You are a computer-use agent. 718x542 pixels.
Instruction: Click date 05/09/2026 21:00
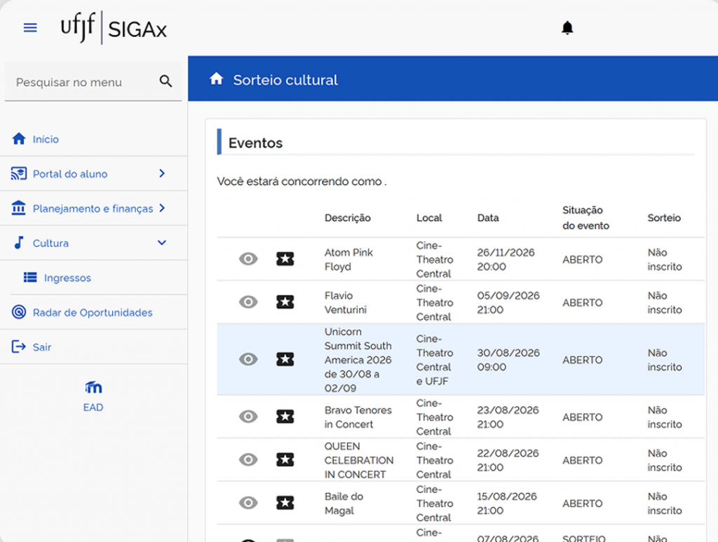click(508, 303)
